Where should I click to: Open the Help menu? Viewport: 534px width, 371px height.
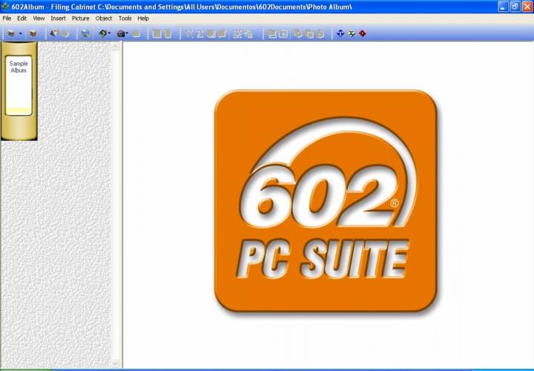click(143, 19)
